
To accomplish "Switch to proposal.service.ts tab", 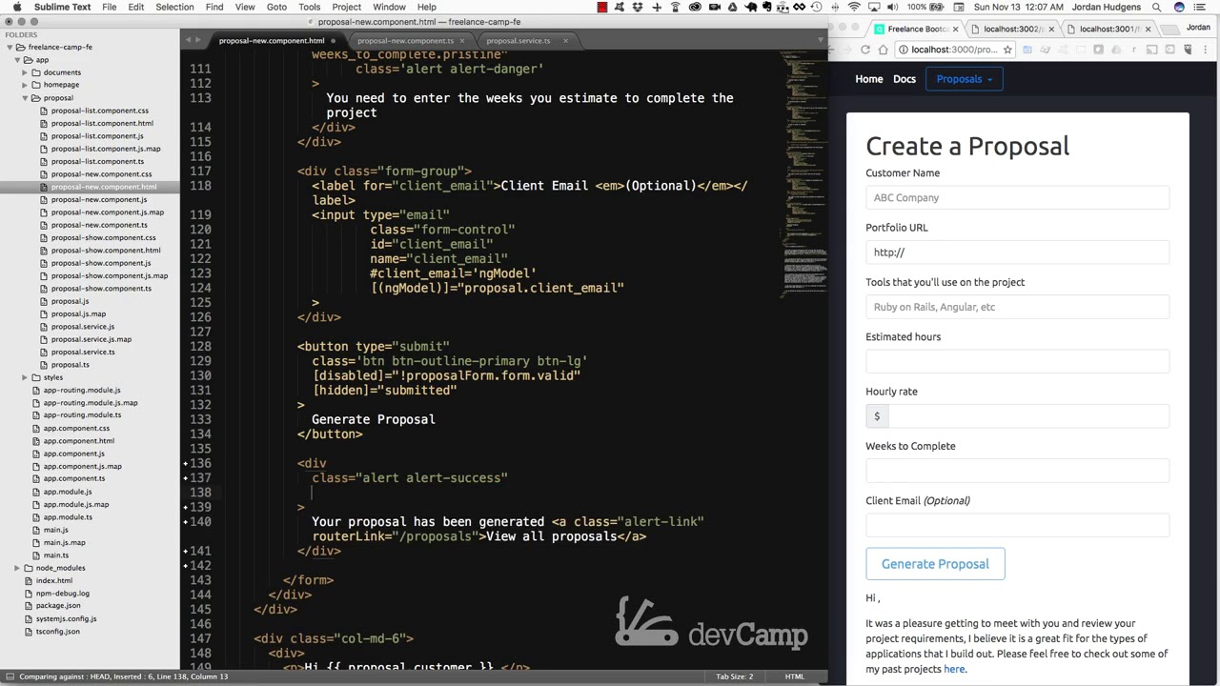I will [518, 41].
